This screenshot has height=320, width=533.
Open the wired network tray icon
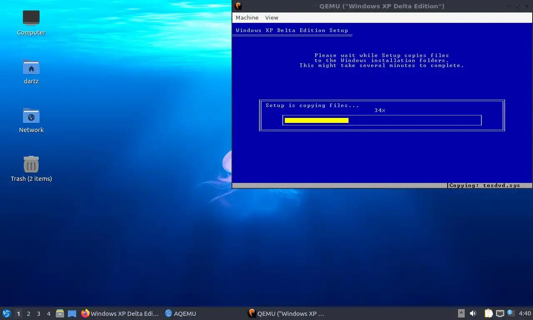click(x=500, y=313)
